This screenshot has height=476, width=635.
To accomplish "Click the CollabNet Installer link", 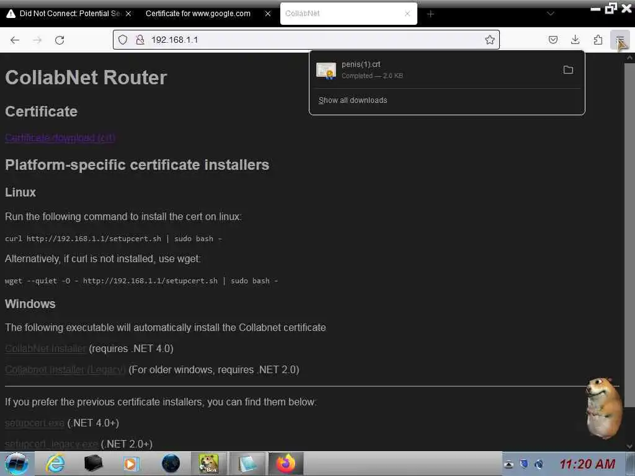I will click(45, 348).
